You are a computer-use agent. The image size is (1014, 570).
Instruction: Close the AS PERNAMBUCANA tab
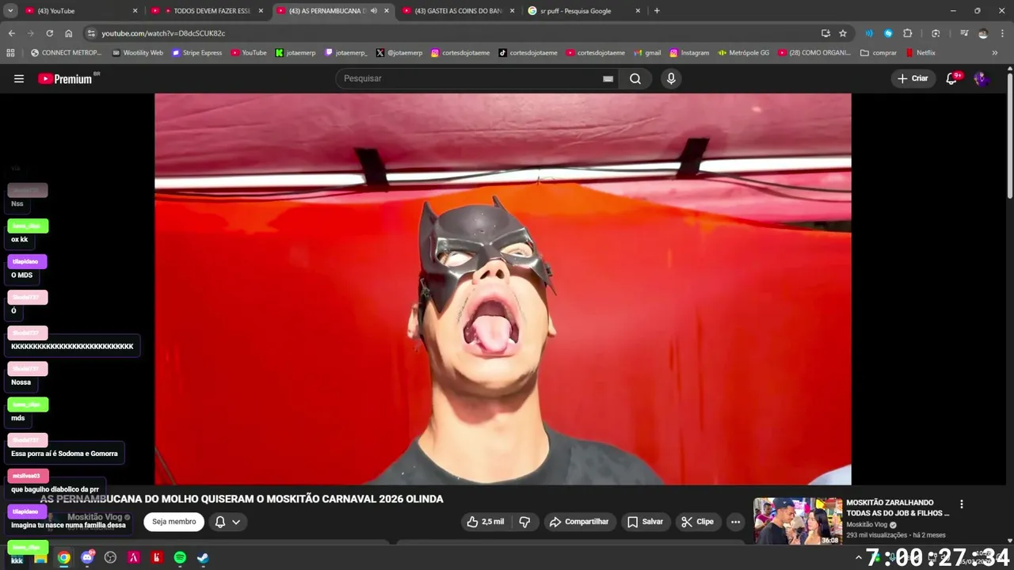click(387, 11)
